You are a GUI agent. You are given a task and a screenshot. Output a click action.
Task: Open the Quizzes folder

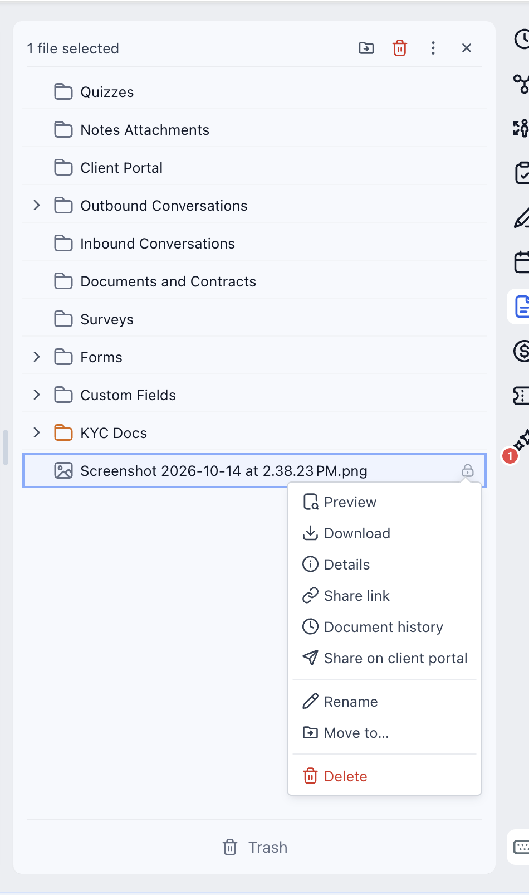(x=254, y=92)
